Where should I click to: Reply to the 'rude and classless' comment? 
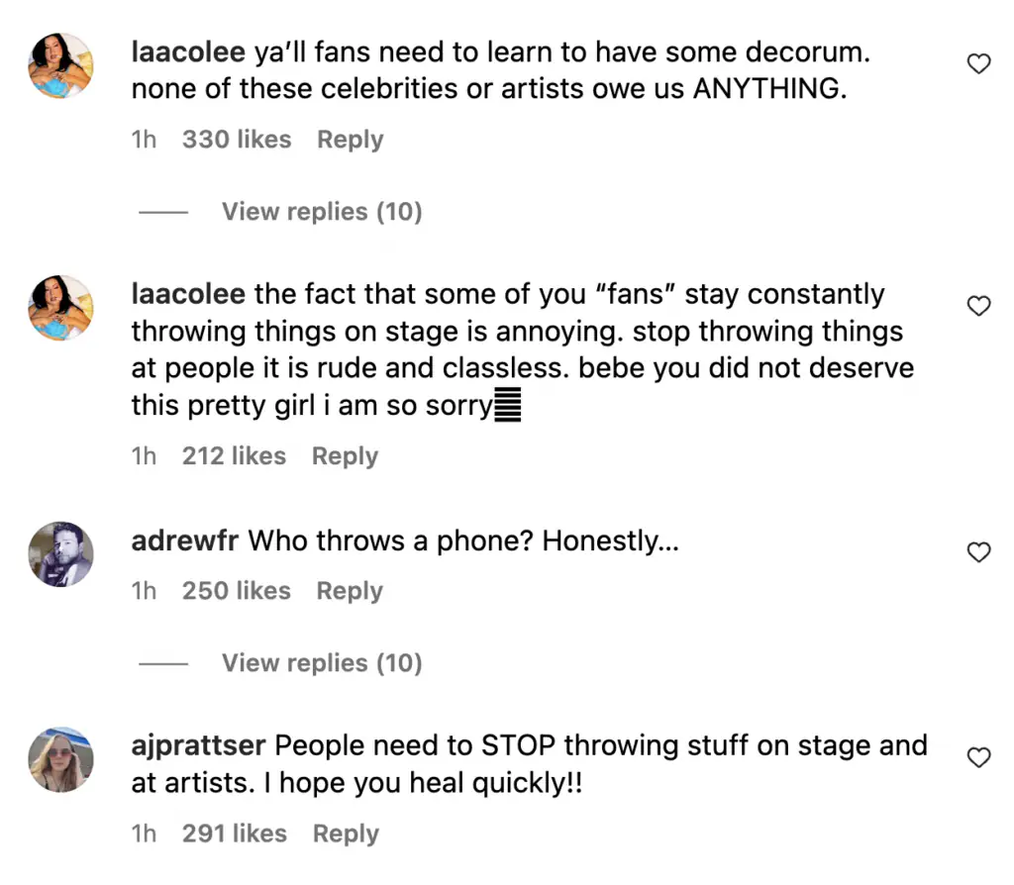coord(345,456)
